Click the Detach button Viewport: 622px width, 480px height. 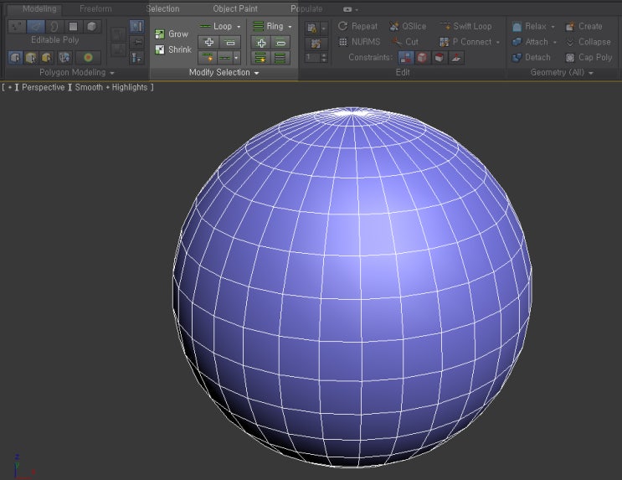click(x=531, y=58)
